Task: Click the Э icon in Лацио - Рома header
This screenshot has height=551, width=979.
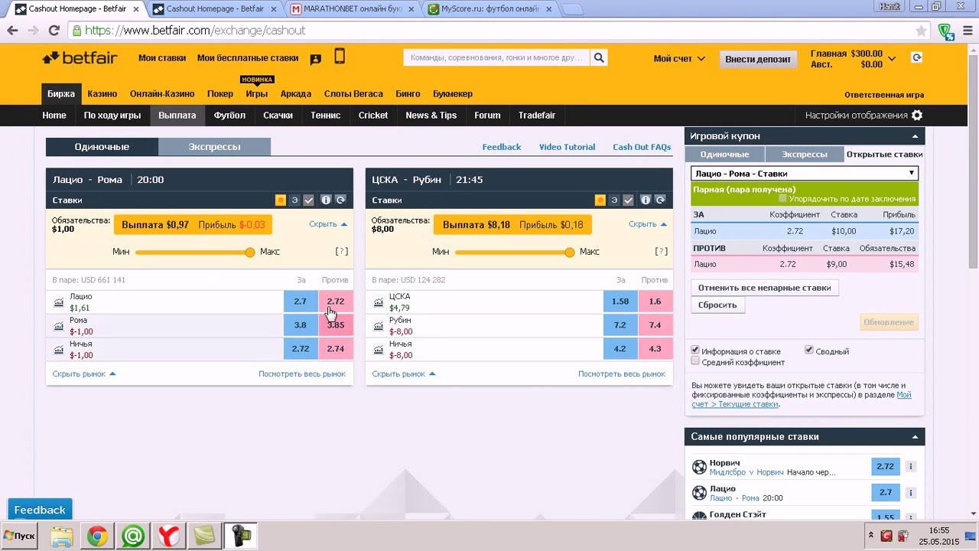Action: coord(294,200)
